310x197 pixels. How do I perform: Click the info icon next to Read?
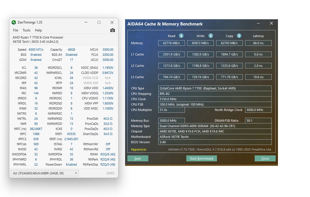coord(181,36)
